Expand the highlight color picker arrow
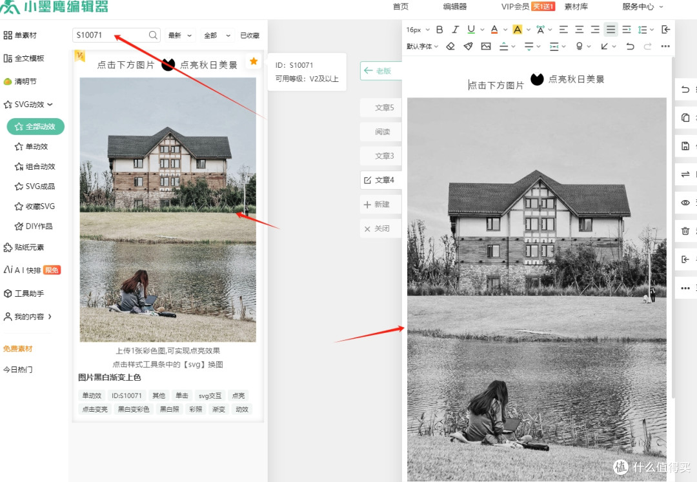 529,30
